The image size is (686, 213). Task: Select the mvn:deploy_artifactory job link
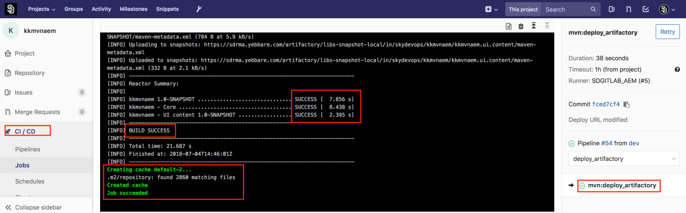[x=622, y=186]
